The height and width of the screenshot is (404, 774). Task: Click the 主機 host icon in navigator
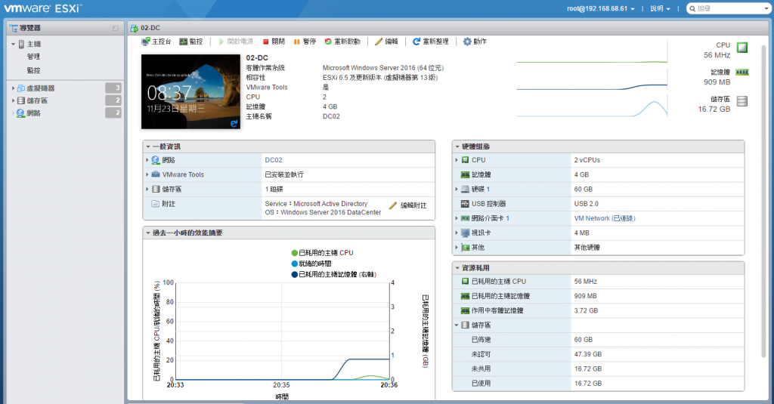22,44
